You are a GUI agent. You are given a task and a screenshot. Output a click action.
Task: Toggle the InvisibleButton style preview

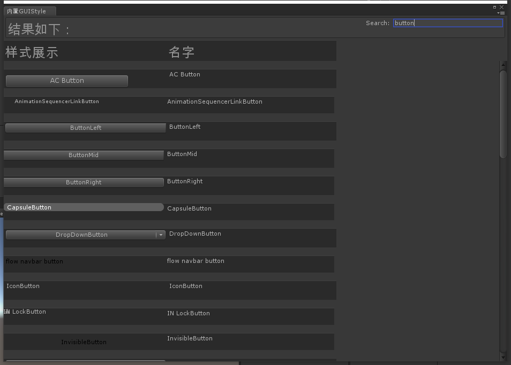[84, 341]
